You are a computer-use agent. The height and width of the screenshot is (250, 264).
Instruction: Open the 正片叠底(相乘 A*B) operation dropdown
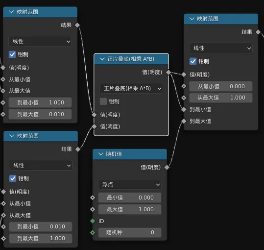pyautogui.click(x=131, y=88)
